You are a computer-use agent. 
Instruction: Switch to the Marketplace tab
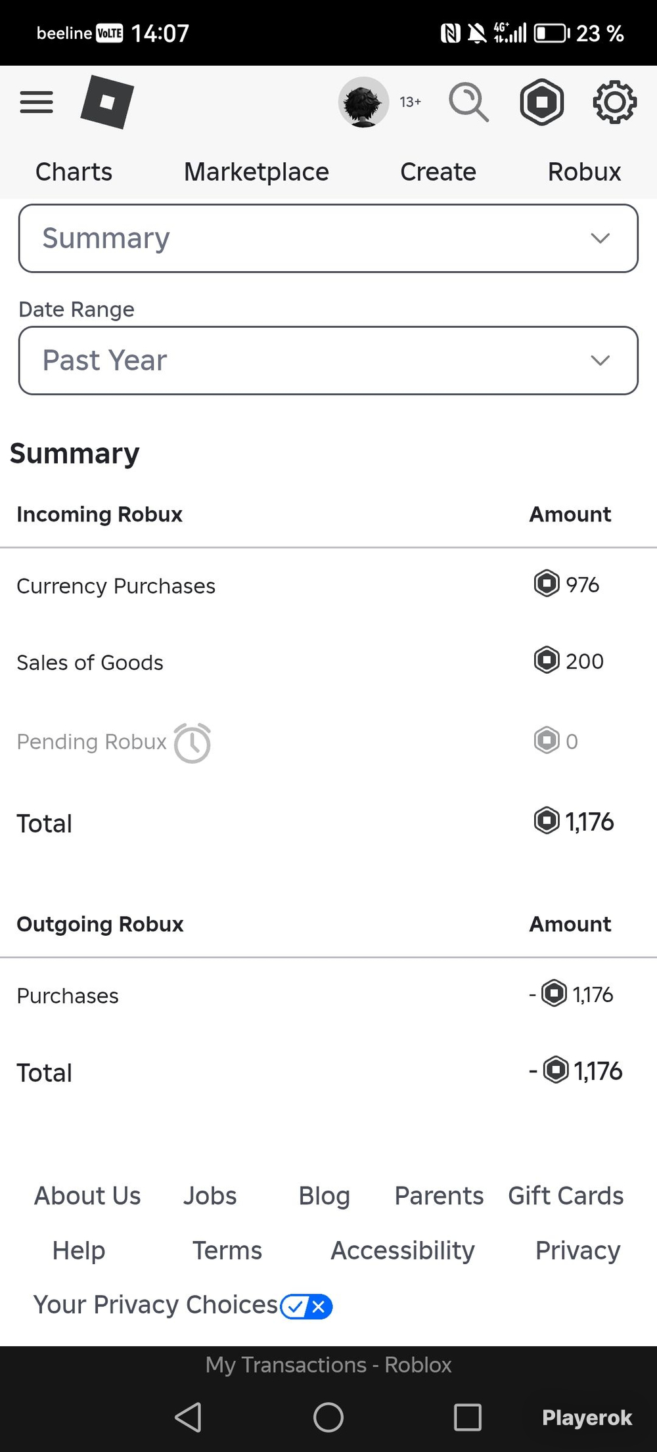pos(256,172)
